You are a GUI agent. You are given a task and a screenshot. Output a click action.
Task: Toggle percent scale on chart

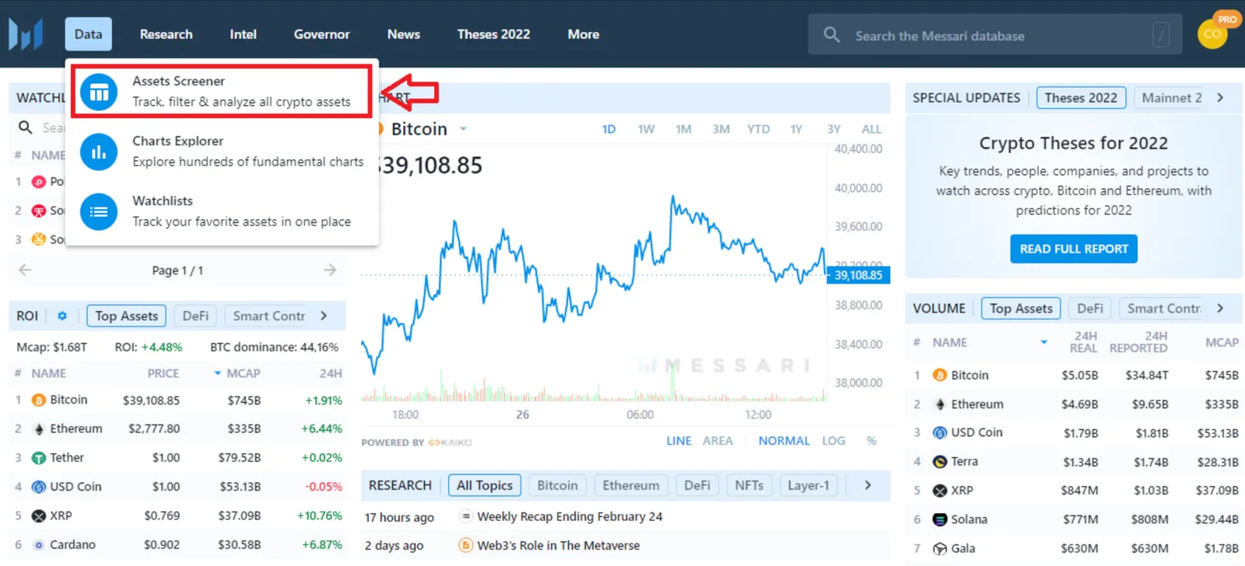coord(871,441)
